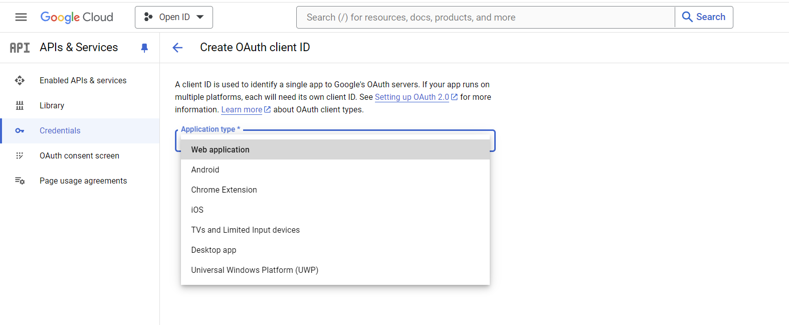Choose iOS application type
The width and height of the screenshot is (789, 325).
(x=335, y=210)
